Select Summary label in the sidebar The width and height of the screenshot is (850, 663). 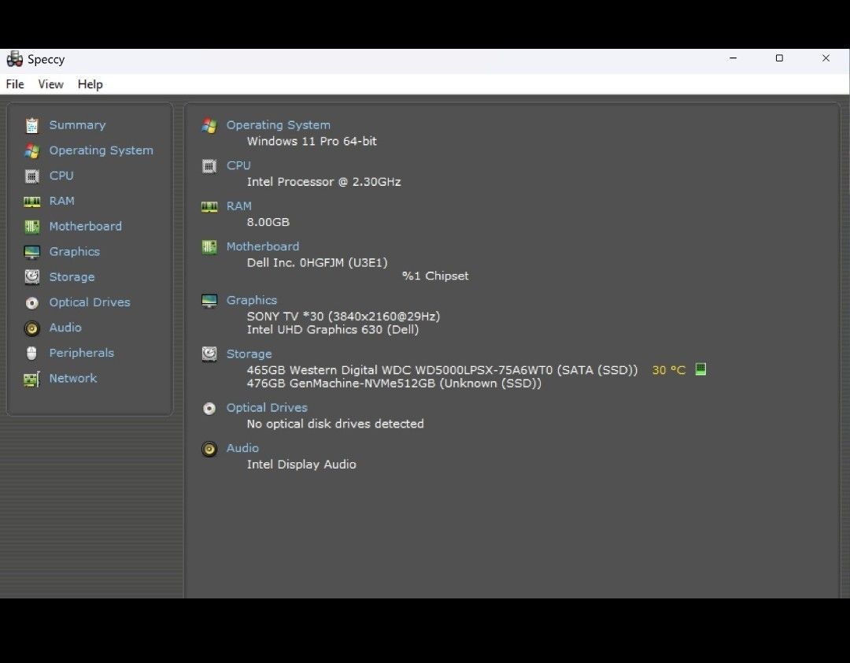coord(77,125)
